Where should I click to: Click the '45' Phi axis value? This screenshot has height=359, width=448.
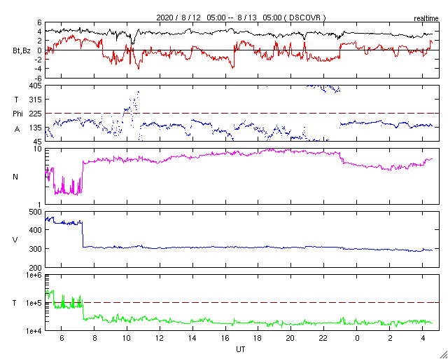[x=38, y=142]
